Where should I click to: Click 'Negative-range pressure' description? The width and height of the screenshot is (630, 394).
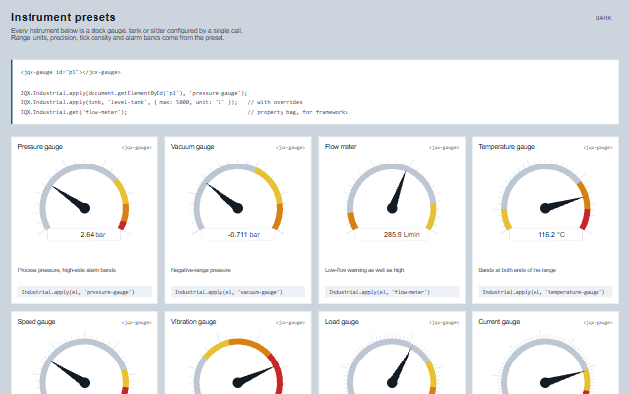[x=201, y=270]
